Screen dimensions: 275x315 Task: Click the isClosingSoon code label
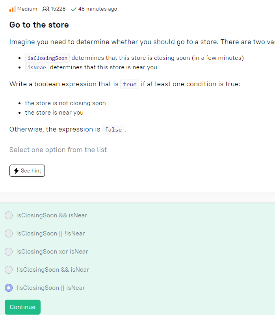[x=47, y=58]
